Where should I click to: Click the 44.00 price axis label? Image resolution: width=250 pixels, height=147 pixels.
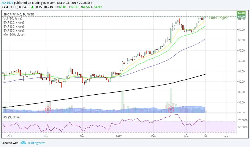(x=241, y=71)
